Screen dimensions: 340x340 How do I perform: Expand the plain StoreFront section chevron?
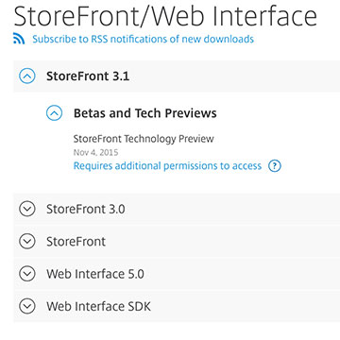pyautogui.click(x=27, y=242)
